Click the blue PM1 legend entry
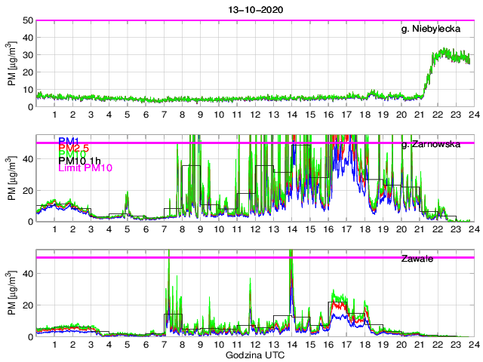The height and width of the screenshot is (362, 483). [x=69, y=140]
